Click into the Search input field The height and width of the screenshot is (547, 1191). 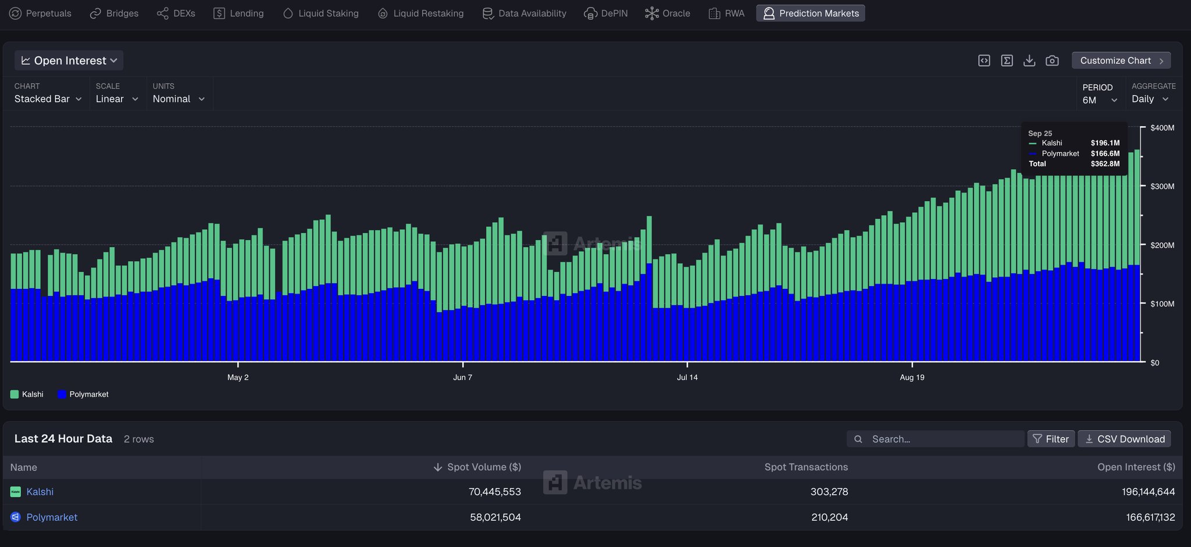942,439
